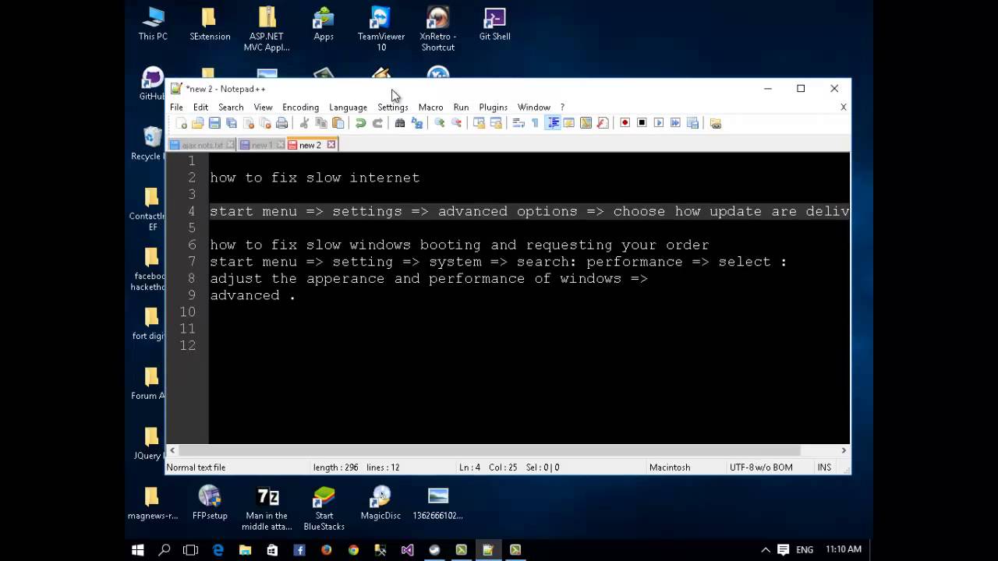Start macro recording with red dot
The height and width of the screenshot is (561, 998).
(625, 123)
